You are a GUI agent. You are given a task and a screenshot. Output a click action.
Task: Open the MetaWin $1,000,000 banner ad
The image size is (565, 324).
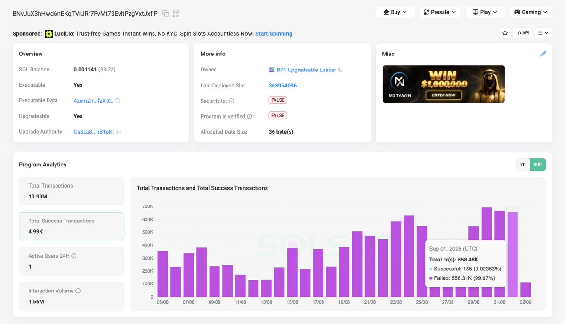click(444, 84)
